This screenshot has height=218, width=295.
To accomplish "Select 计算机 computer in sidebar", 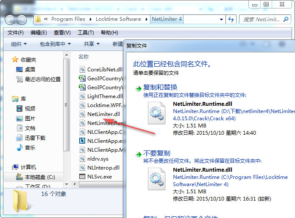I will (x=24, y=167).
